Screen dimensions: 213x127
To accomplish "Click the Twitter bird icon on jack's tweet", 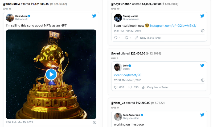I will tap(202, 65).
